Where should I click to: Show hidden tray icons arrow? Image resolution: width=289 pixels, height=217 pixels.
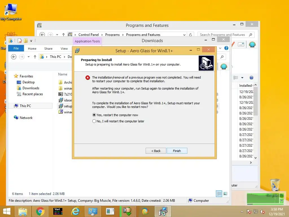point(242,212)
